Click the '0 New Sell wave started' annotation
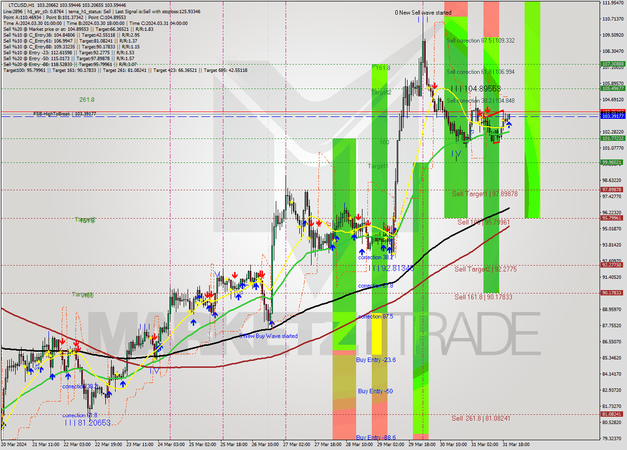Screen dimensions: 627x450 tap(423, 13)
